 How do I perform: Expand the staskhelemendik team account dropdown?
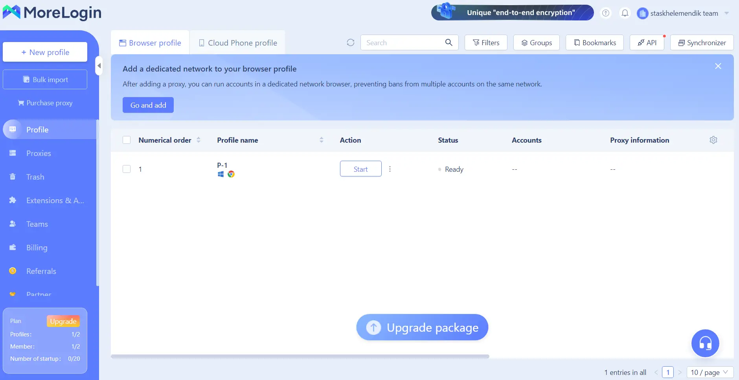(x=726, y=13)
